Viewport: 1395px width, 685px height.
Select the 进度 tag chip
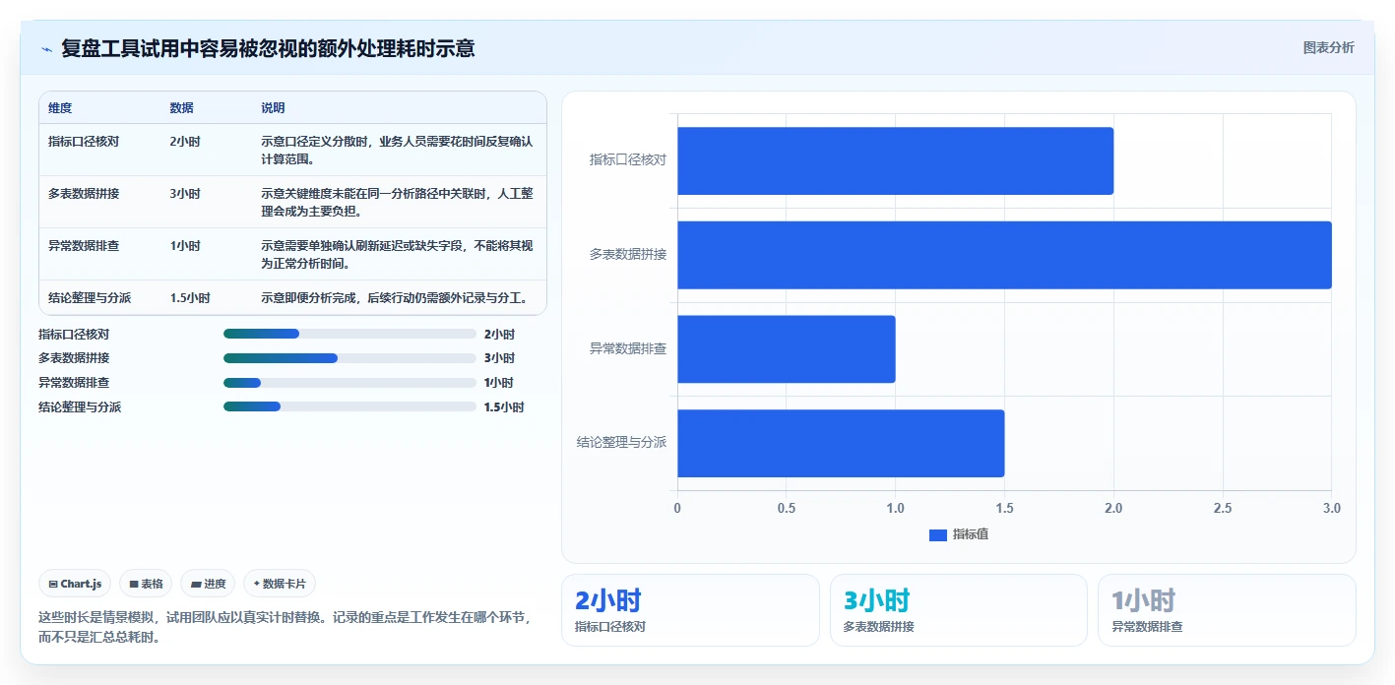208,584
